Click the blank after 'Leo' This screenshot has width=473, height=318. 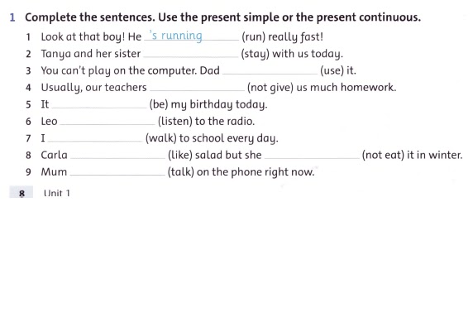(107, 122)
